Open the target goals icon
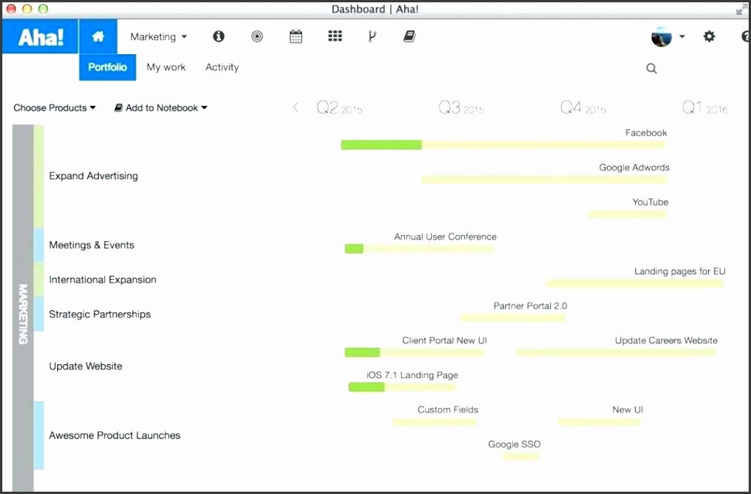751x494 pixels. [x=257, y=36]
